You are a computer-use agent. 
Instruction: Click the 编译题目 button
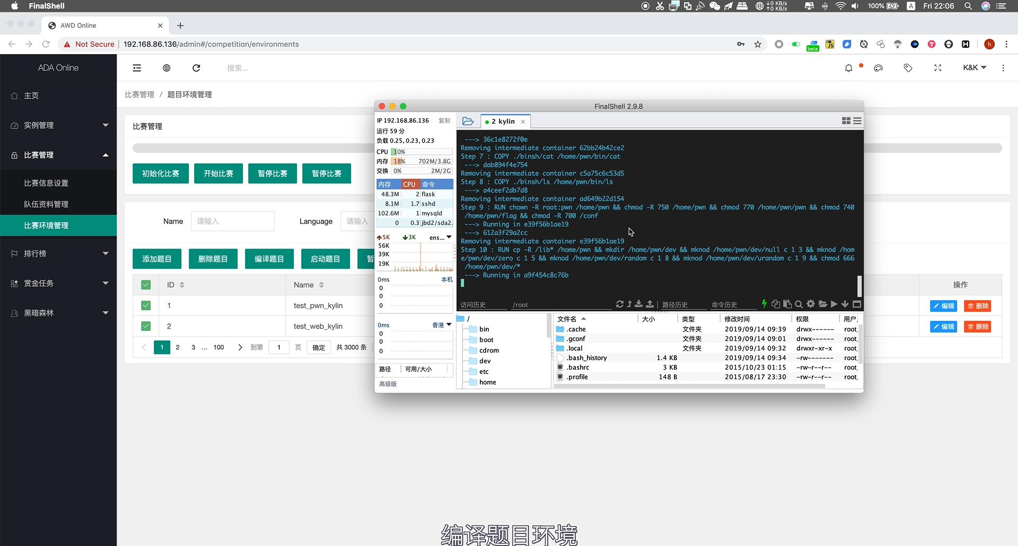(x=269, y=259)
